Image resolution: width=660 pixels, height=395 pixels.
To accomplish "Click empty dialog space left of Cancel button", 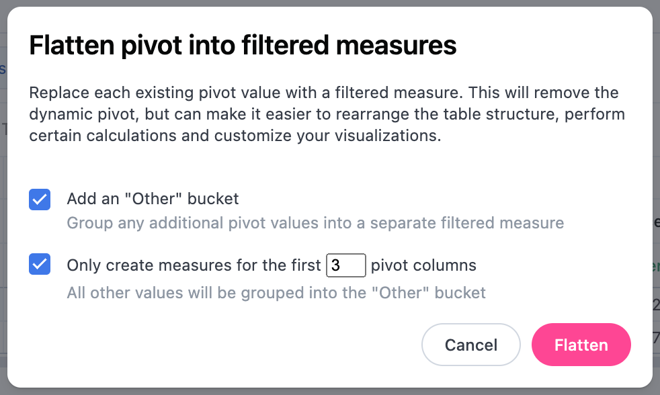I will 222,345.
